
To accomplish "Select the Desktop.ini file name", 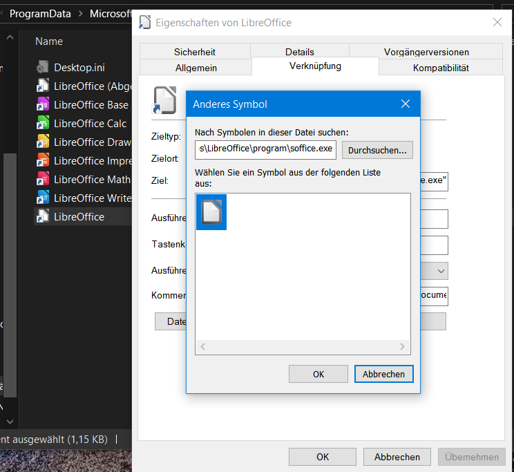I will (79, 67).
